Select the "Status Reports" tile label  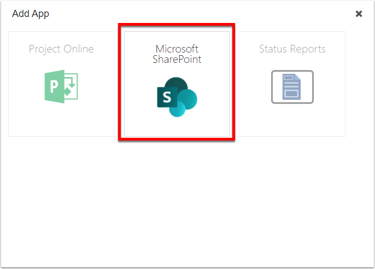[292, 49]
